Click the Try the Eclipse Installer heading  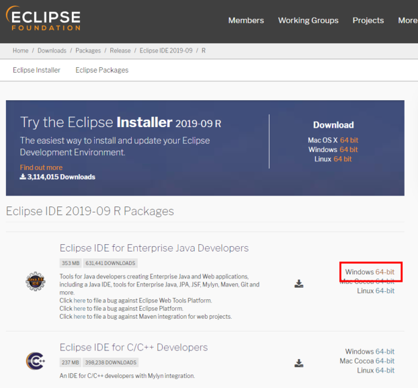click(x=120, y=122)
